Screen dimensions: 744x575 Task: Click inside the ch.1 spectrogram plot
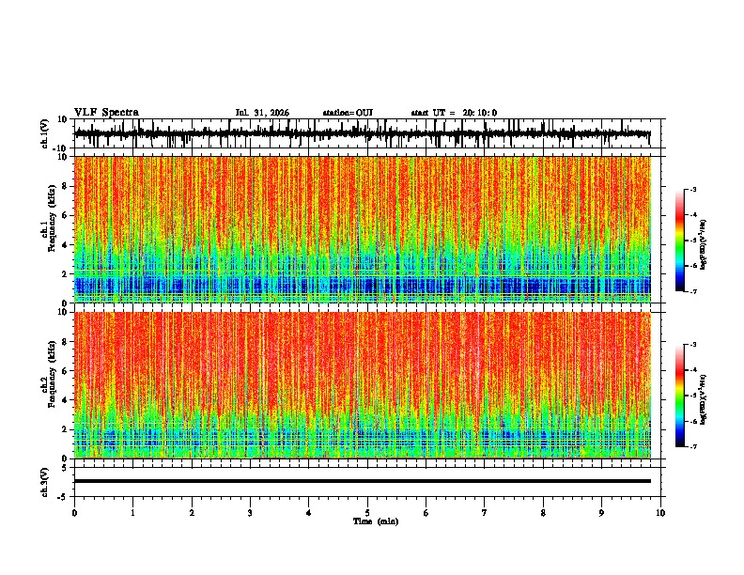click(x=363, y=229)
